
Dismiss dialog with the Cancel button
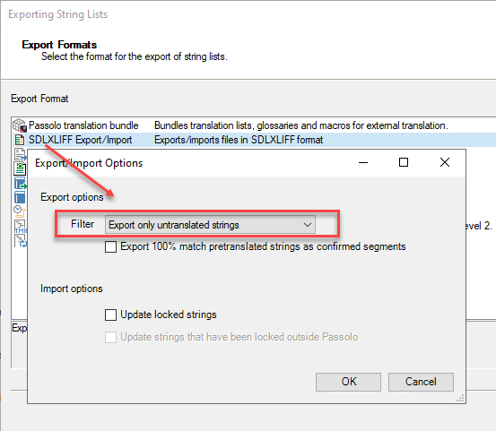[x=421, y=382]
